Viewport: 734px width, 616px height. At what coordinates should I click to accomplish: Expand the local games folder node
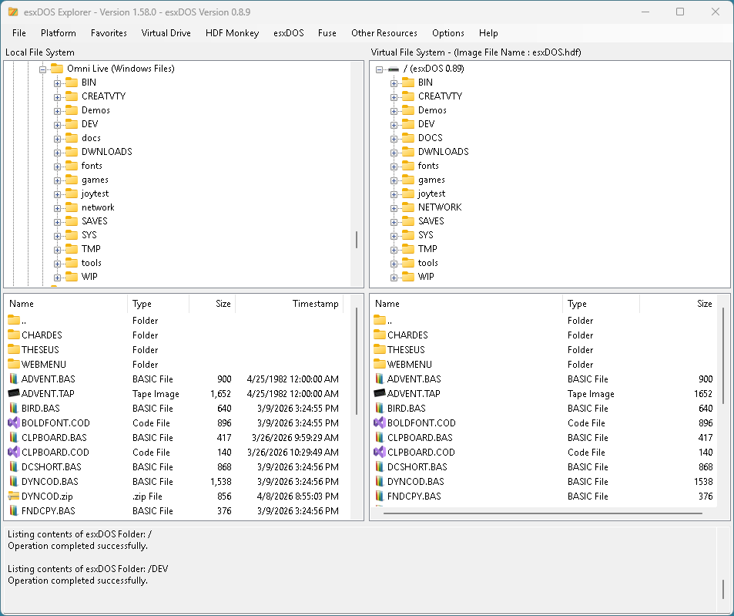57,180
